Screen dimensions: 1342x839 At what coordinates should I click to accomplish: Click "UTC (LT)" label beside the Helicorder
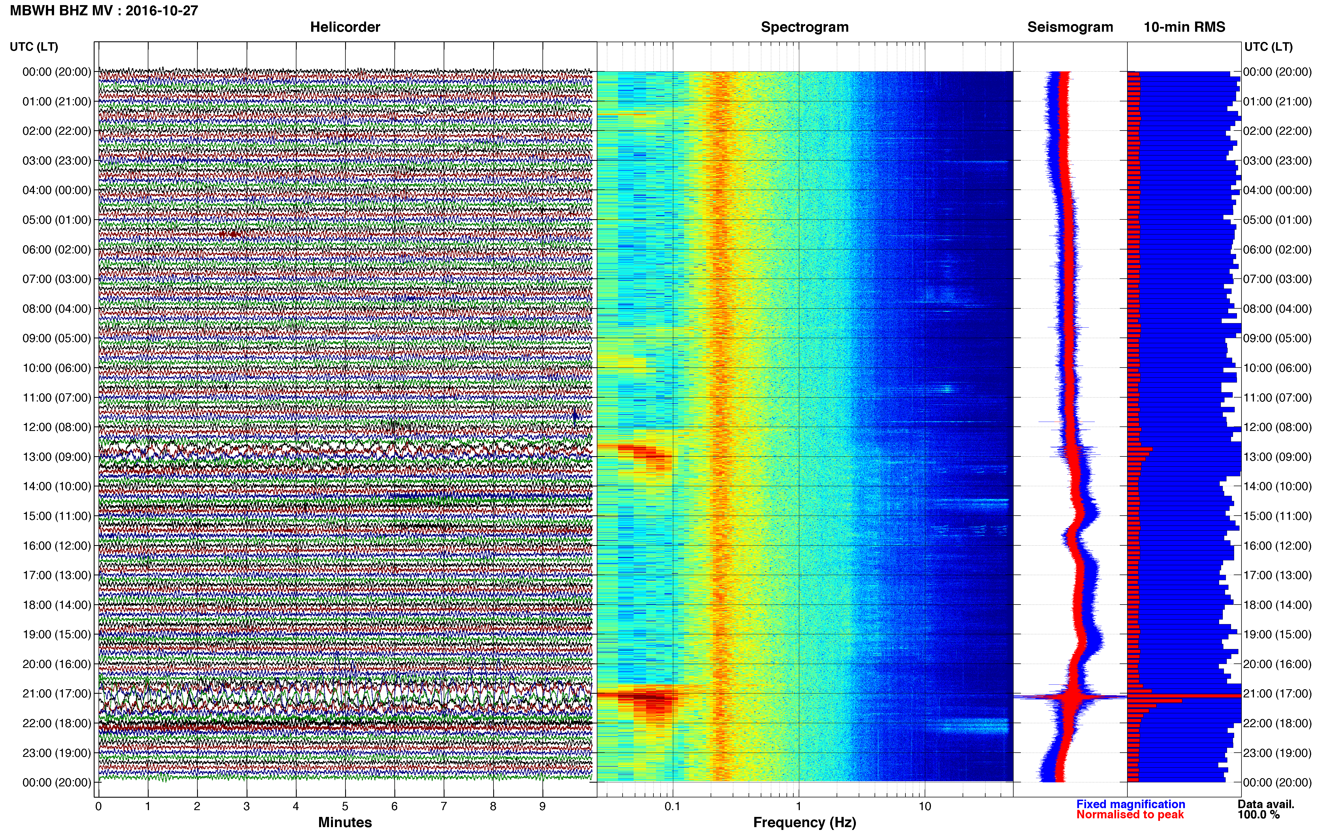pos(34,47)
